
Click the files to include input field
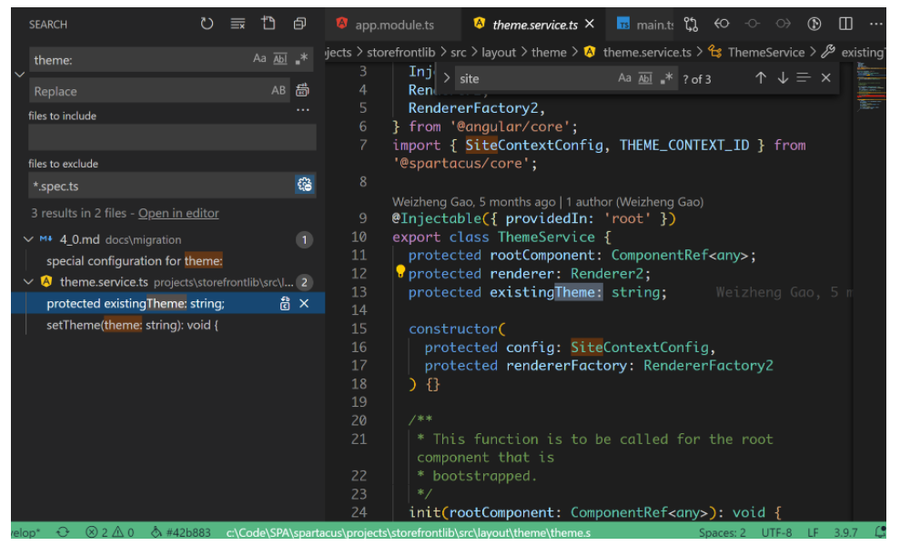tap(172, 137)
